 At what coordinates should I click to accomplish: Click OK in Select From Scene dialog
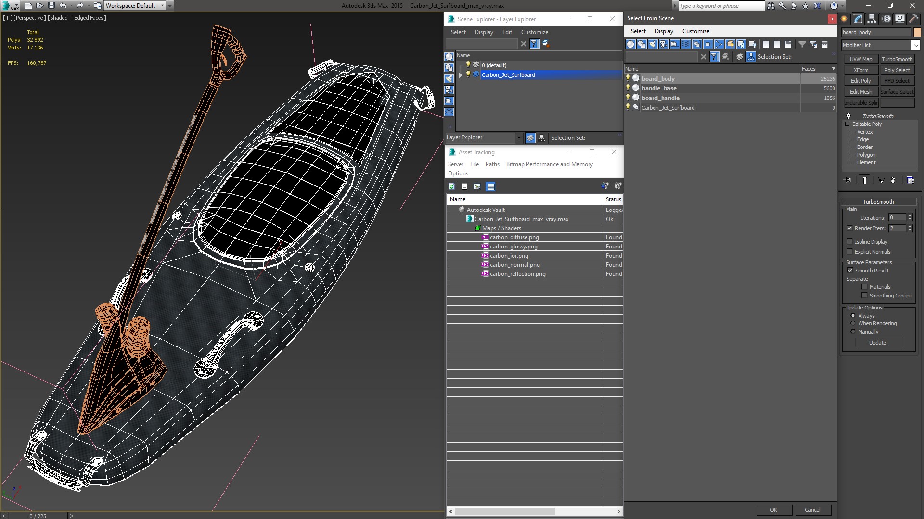[773, 510]
